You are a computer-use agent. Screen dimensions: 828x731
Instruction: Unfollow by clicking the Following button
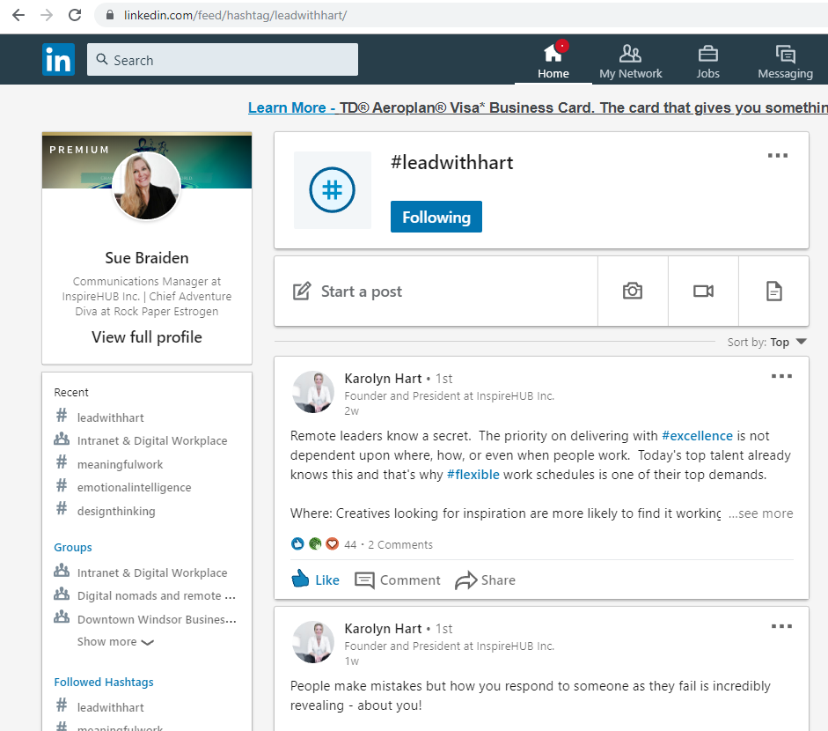point(436,216)
